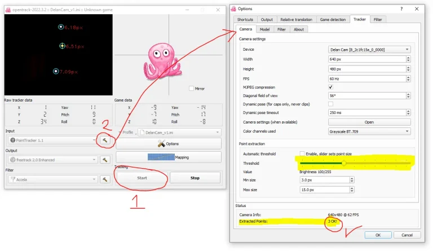Click the 'Brightness 100/255' value text
Screen dimensions: 433x251
coord(315,171)
